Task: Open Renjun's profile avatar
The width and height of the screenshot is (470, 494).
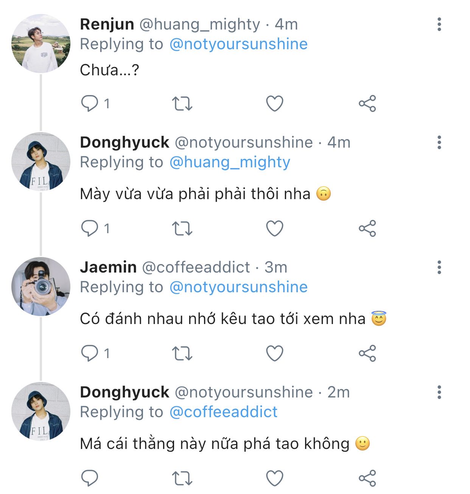Action: pos(41,44)
